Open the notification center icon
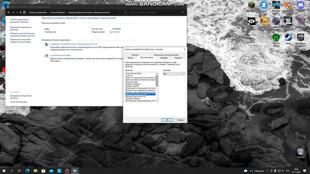Viewport: 310px width, 174px height. pyautogui.click(x=305, y=171)
